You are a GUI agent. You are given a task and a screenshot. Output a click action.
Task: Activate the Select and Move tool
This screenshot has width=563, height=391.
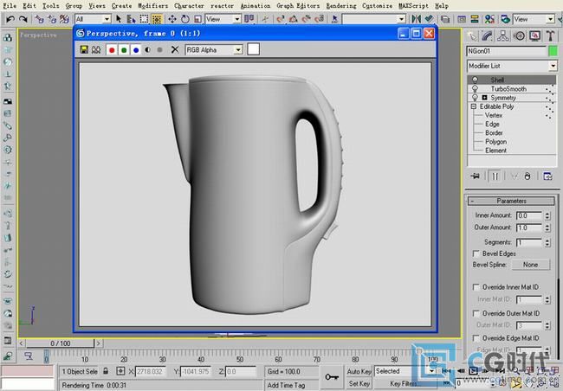(x=172, y=19)
